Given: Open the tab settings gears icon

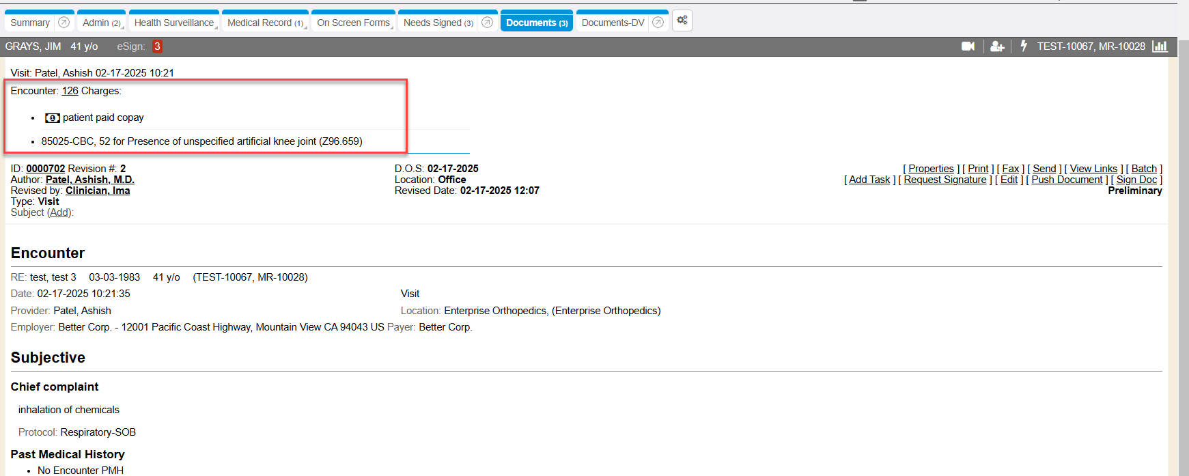Looking at the screenshot, I should (682, 20).
